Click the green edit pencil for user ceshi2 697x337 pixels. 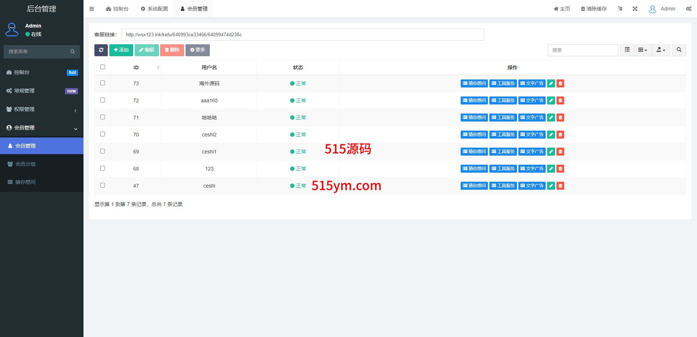click(x=551, y=135)
